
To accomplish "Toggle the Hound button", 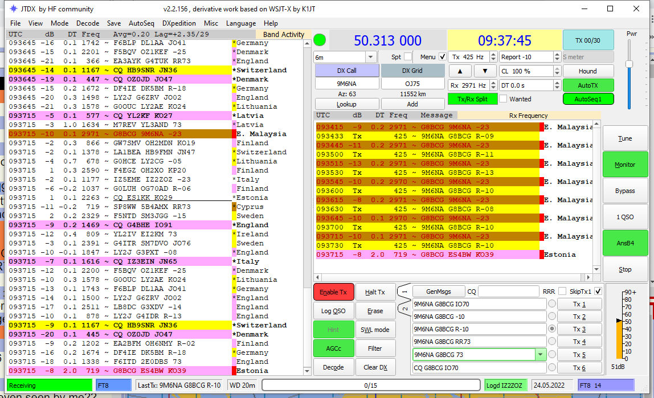I will tap(588, 71).
